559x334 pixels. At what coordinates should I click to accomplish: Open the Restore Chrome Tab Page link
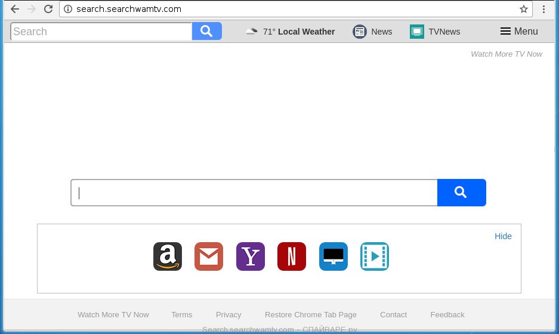310,315
